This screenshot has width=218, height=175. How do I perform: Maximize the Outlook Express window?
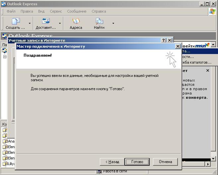tap(207, 4)
